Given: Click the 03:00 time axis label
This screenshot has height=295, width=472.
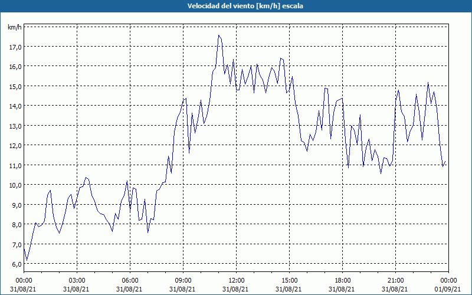Looking at the screenshot, I should coord(77,281).
